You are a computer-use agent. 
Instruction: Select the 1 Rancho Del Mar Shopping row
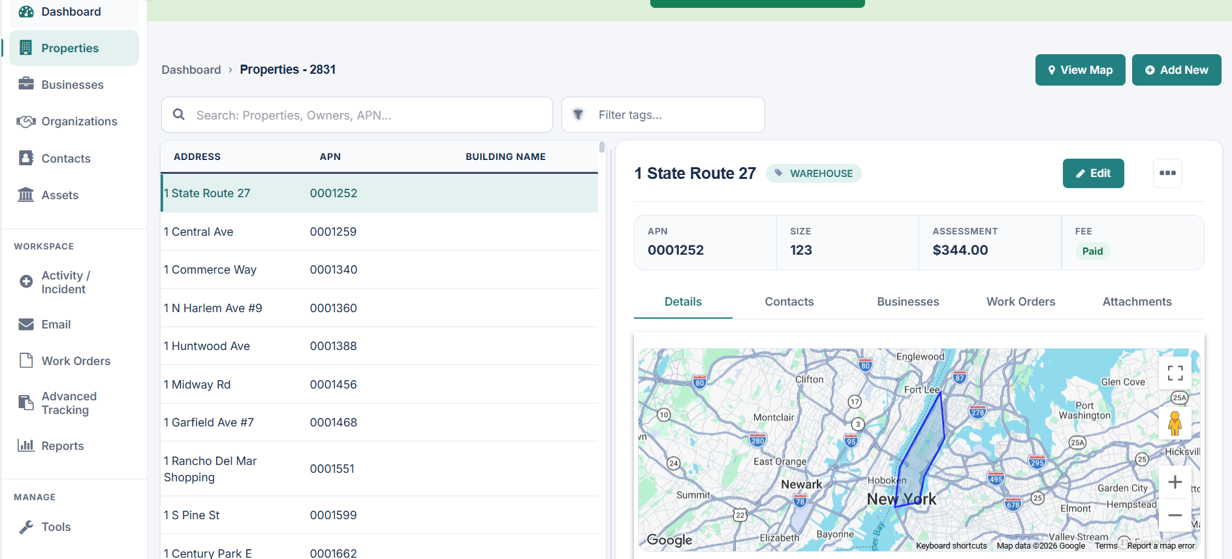(379, 469)
